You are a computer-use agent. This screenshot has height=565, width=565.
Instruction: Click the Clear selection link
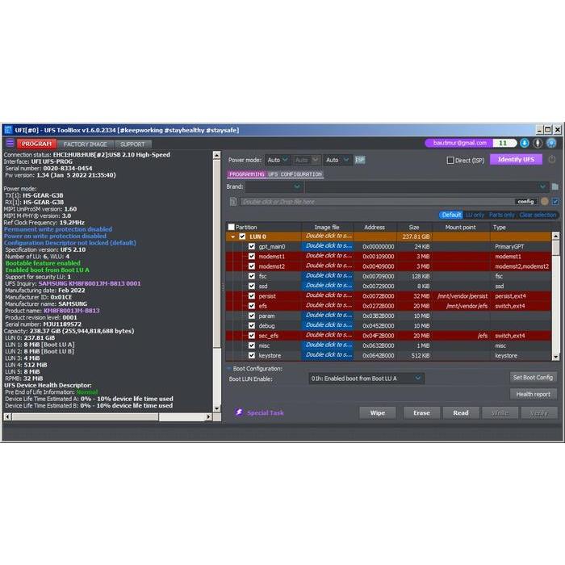538,215
